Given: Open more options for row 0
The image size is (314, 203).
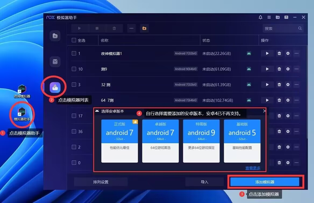Looking at the screenshot, I should 297,163.
